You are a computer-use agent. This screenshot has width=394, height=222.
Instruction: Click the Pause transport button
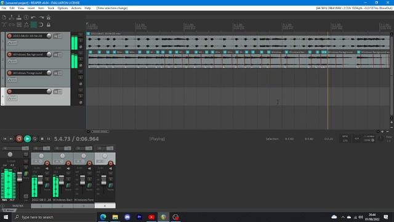pos(49,139)
